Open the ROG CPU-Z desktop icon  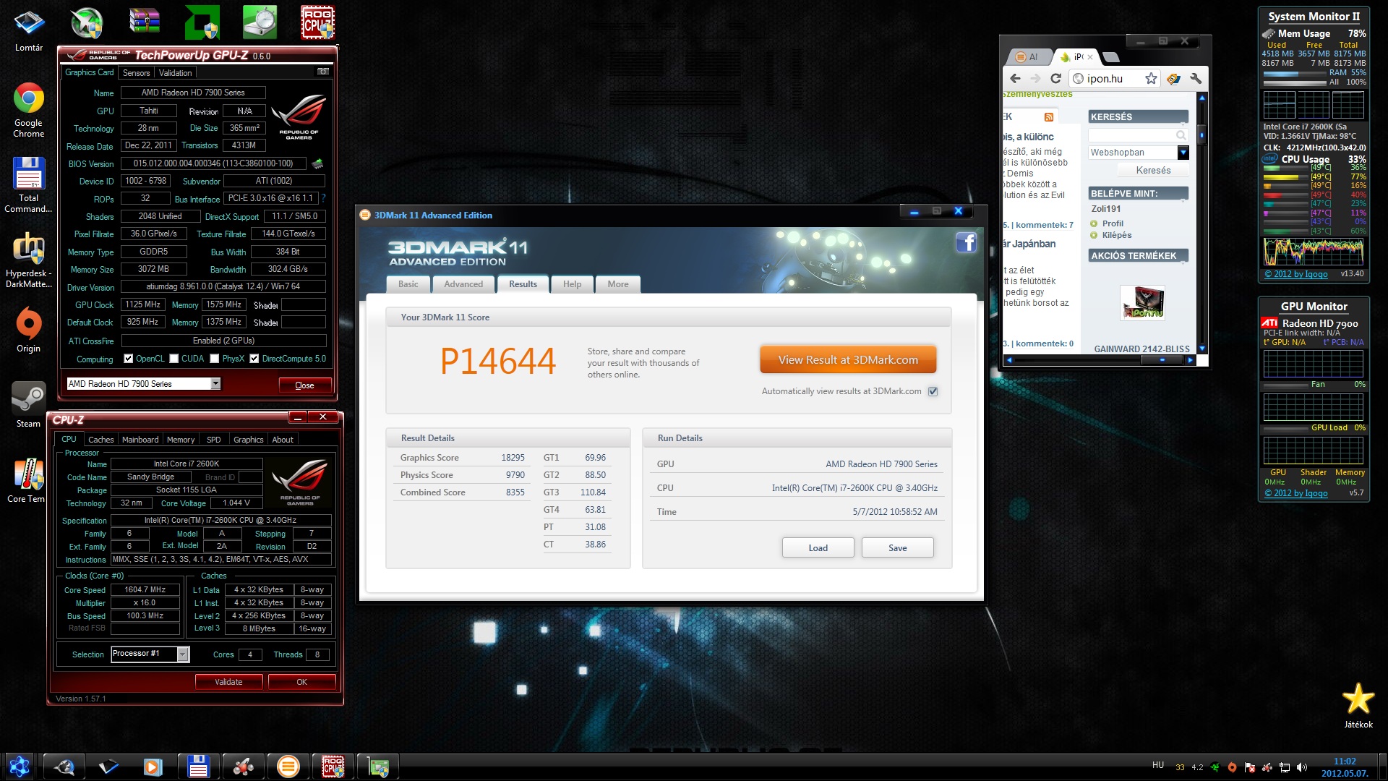pyautogui.click(x=317, y=22)
